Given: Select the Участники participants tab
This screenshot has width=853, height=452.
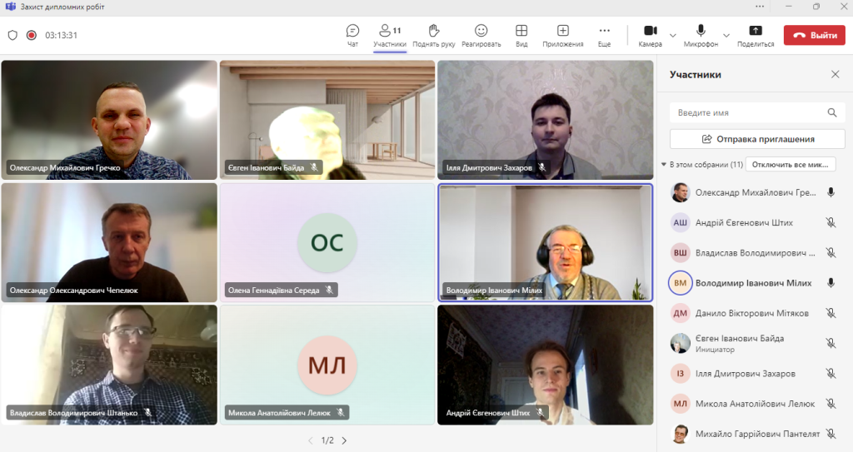Looking at the screenshot, I should [390, 34].
